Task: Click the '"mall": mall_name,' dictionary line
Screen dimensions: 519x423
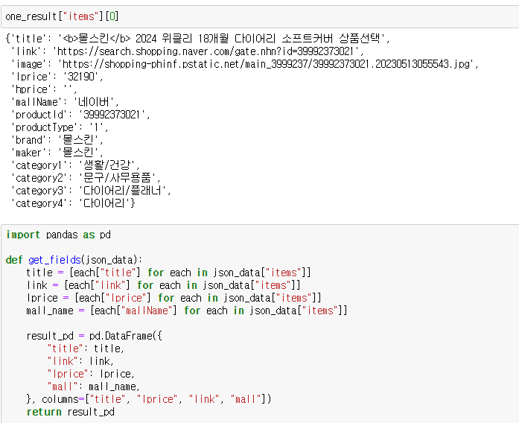Action: pyautogui.click(x=94, y=387)
